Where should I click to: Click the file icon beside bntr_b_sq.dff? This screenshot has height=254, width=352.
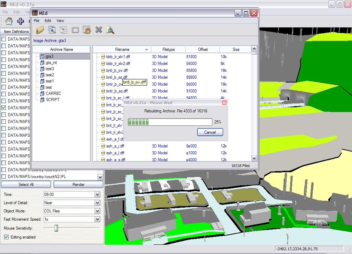click(x=103, y=91)
